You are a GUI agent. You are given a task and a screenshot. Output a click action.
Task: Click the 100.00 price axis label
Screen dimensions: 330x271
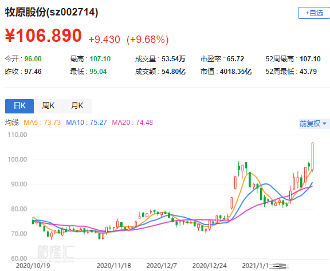tap(17, 159)
